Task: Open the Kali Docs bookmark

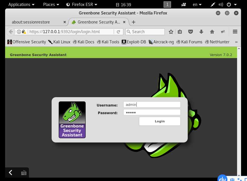Action: 84,42
